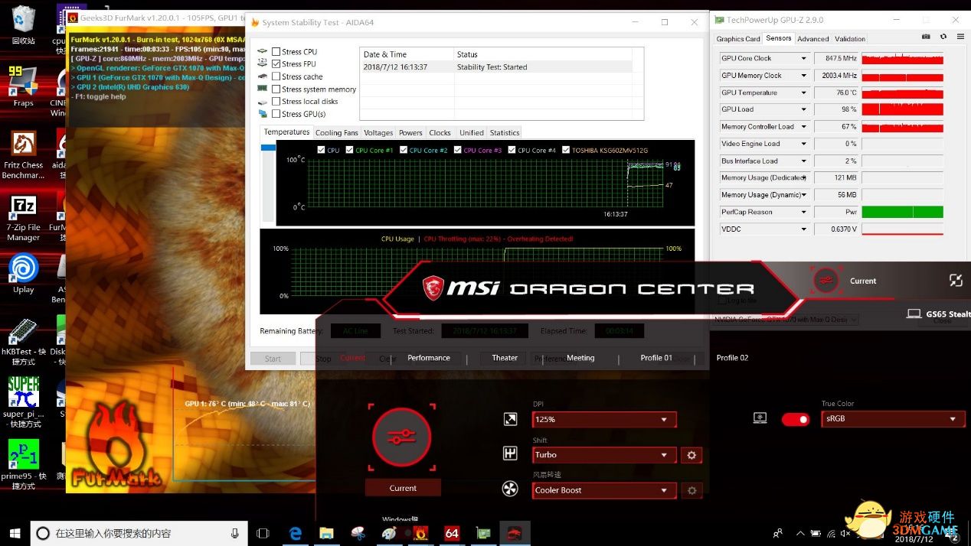The width and height of the screenshot is (971, 546).
Task: Enable Stress CPU checkbox
Action: pos(276,52)
